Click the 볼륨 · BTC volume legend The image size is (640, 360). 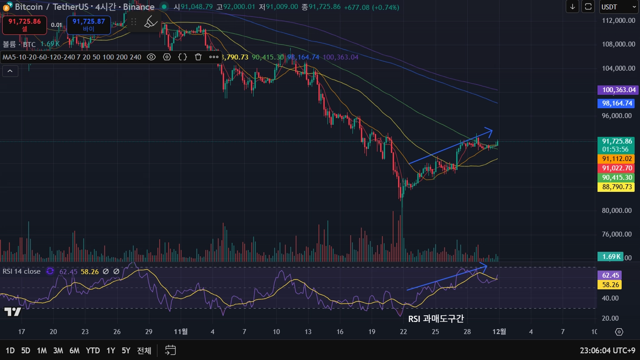[x=19, y=44]
